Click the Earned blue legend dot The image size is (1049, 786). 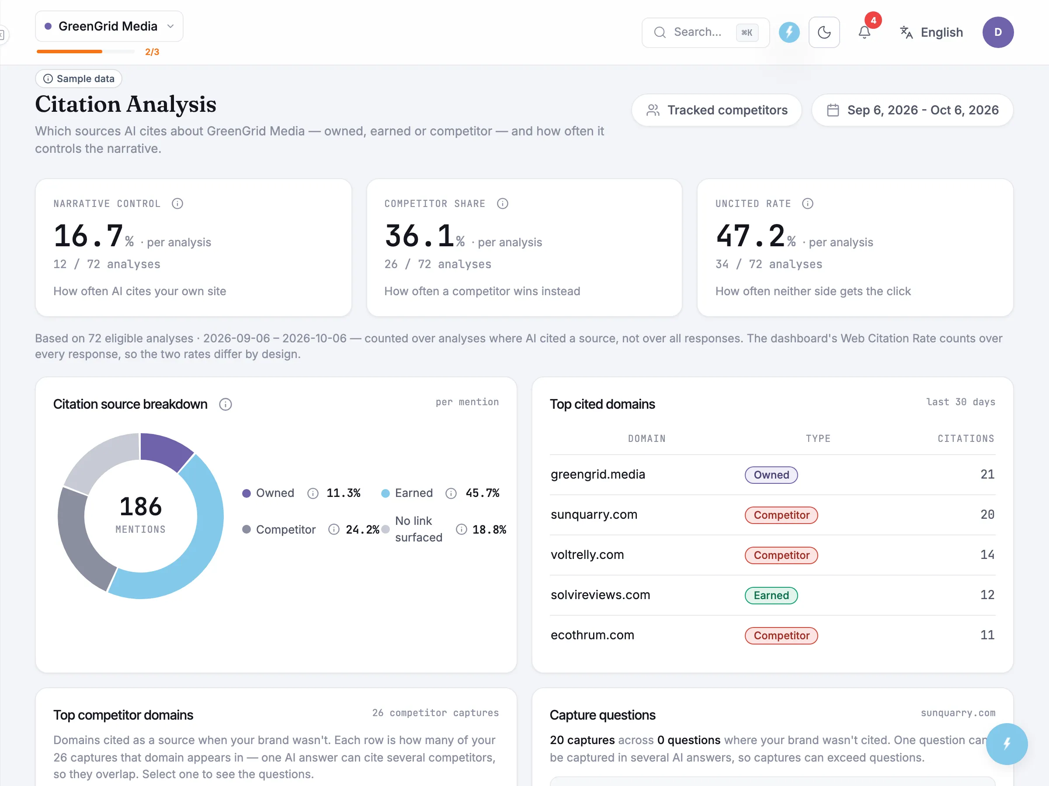(x=386, y=493)
